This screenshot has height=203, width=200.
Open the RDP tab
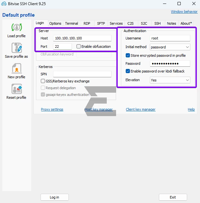[x=87, y=23]
